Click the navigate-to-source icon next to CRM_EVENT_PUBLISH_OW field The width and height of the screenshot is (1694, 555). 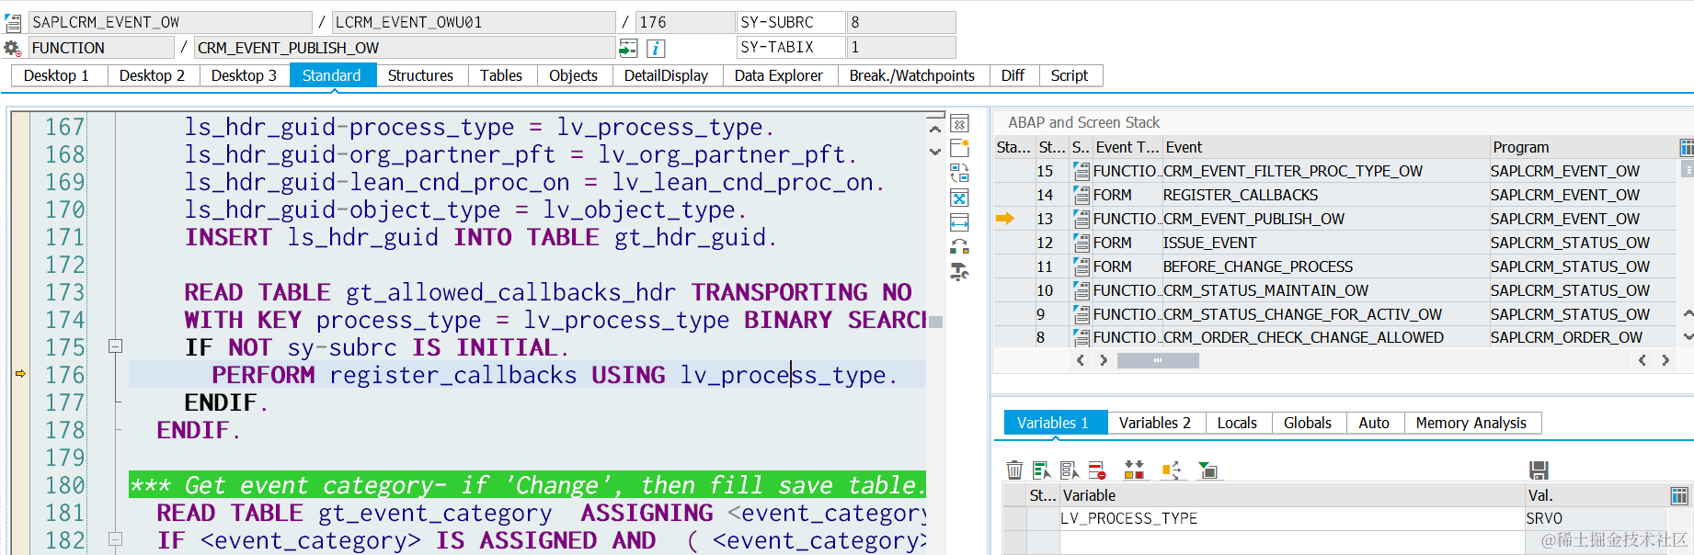[x=628, y=48]
